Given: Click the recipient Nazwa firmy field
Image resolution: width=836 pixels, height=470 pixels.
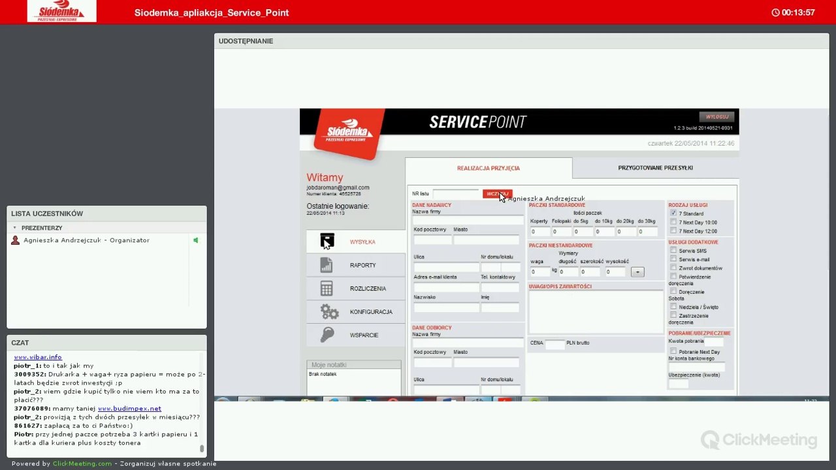Looking at the screenshot, I should (x=468, y=343).
